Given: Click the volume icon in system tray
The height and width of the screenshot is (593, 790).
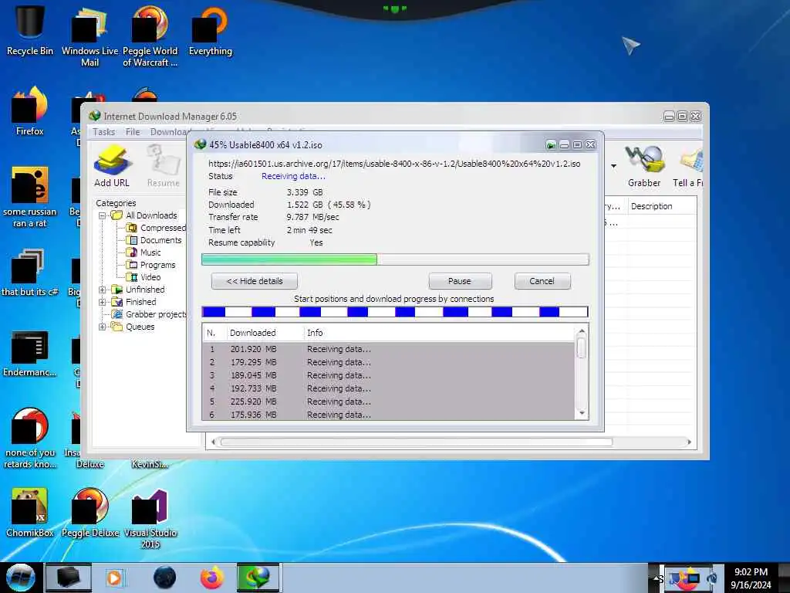Looking at the screenshot, I should tap(712, 578).
